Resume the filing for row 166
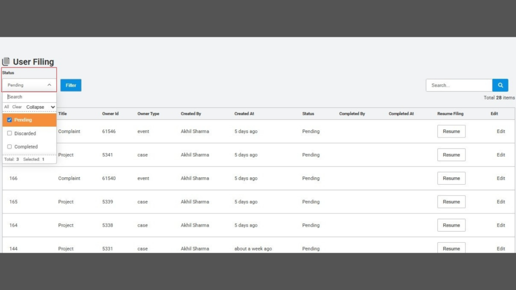The width and height of the screenshot is (516, 290). (x=451, y=178)
